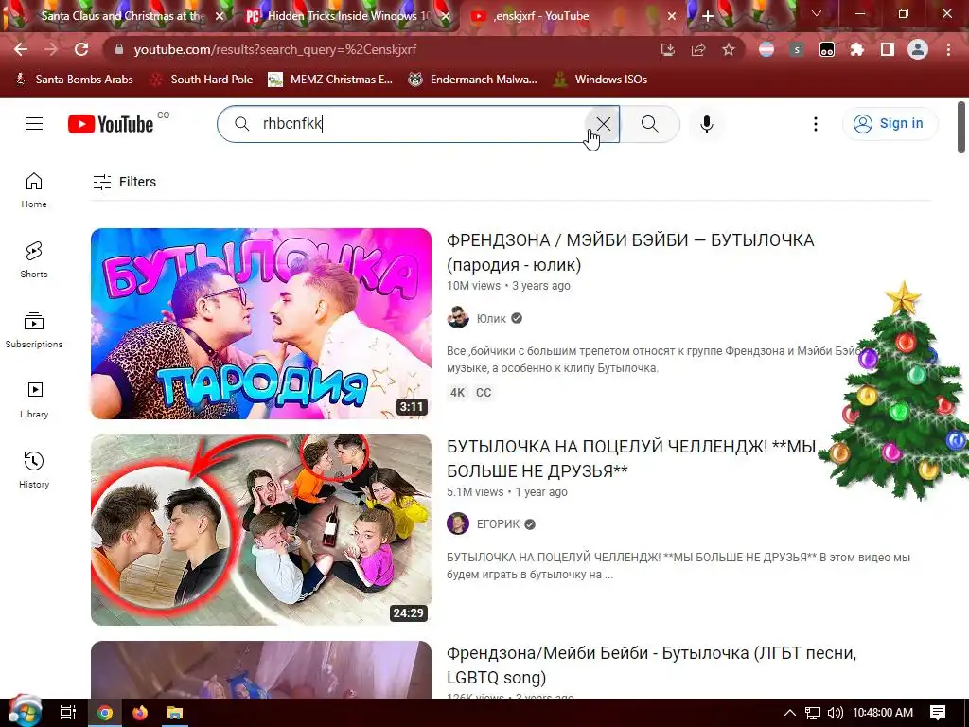Open the 24:29 kissing challenge thumbnail
This screenshot has width=969, height=727.
(x=261, y=530)
